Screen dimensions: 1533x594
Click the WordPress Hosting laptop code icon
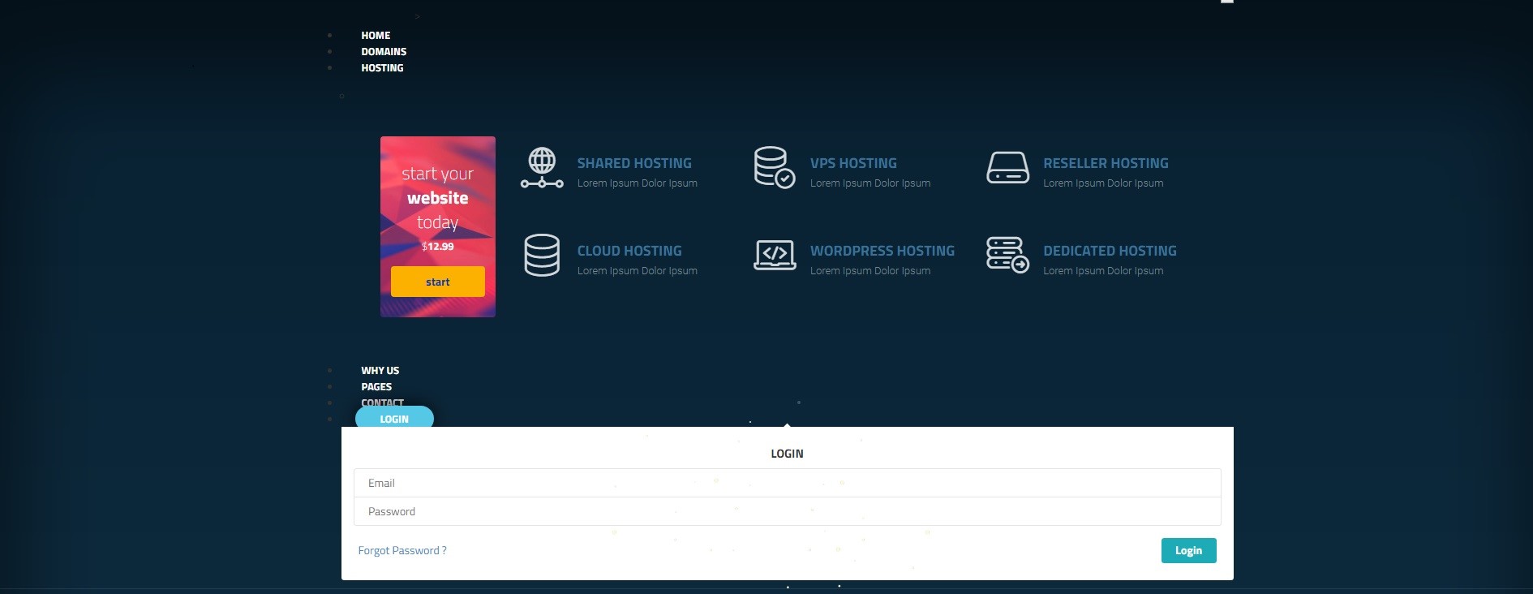click(x=774, y=255)
